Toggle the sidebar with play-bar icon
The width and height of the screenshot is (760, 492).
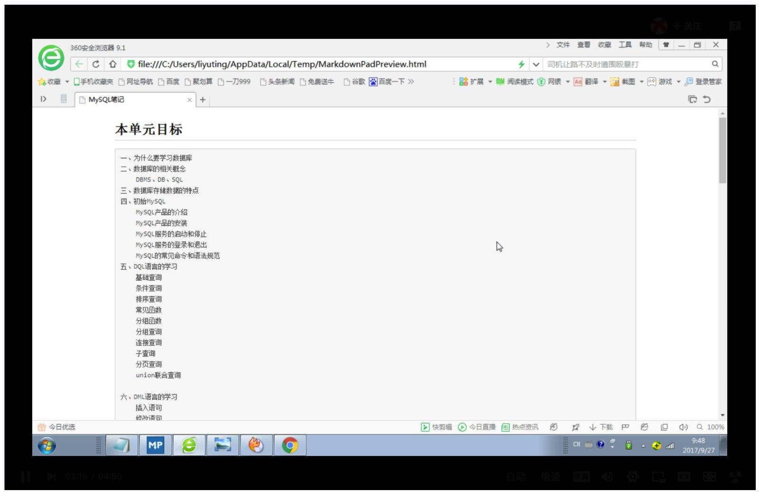coord(44,99)
